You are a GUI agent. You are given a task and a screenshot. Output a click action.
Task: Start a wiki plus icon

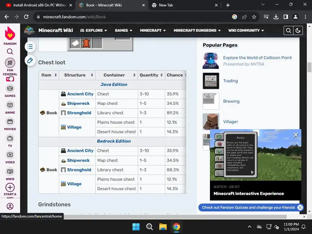click(x=10, y=187)
